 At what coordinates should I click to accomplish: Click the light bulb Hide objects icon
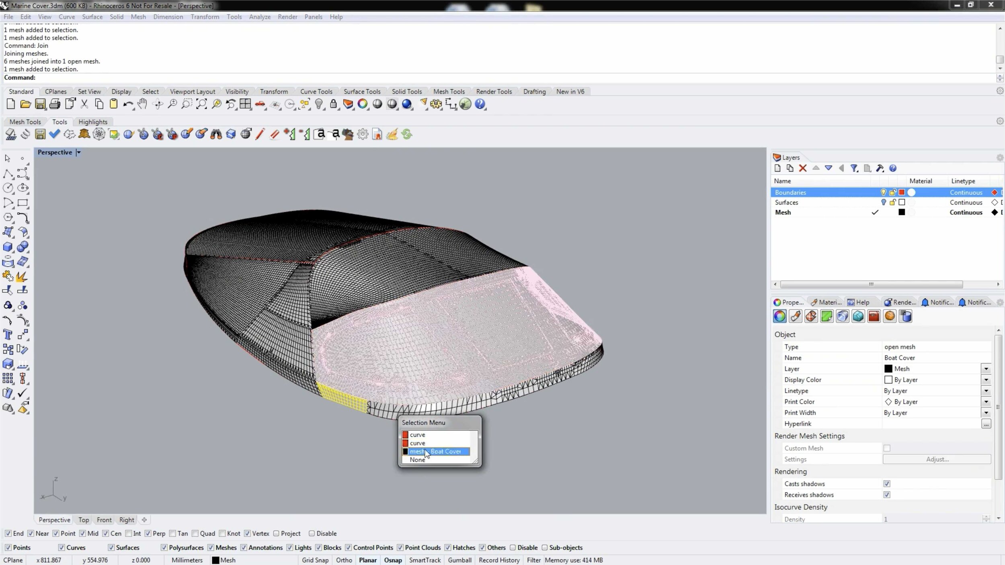pyautogui.click(x=319, y=104)
